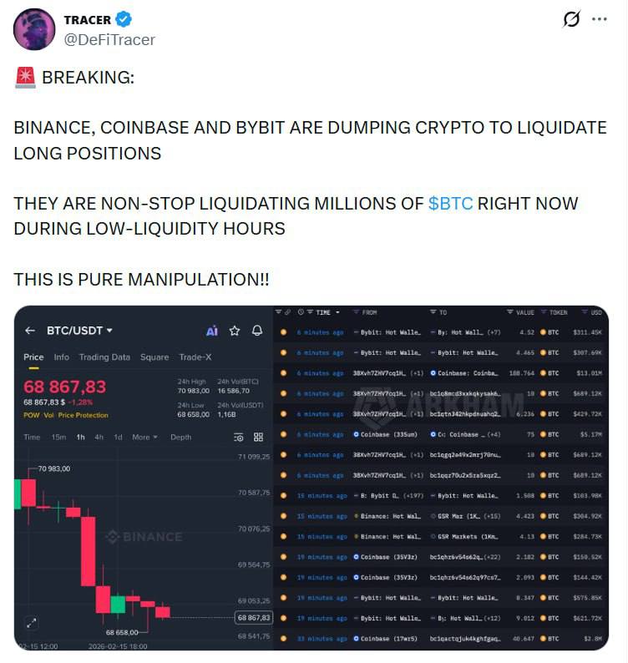Open the Square tab
Viewport: 628px width, 663px height.
pos(154,357)
